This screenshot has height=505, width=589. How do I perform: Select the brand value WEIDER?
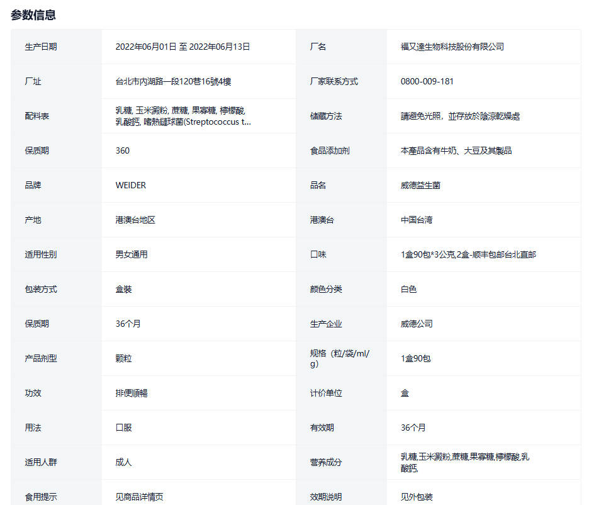(131, 185)
